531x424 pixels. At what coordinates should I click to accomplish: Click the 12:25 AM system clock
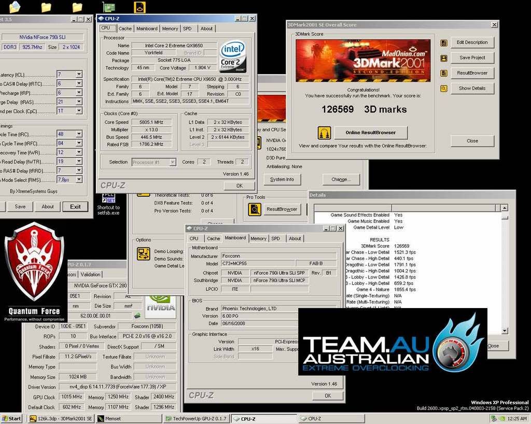pos(517,419)
